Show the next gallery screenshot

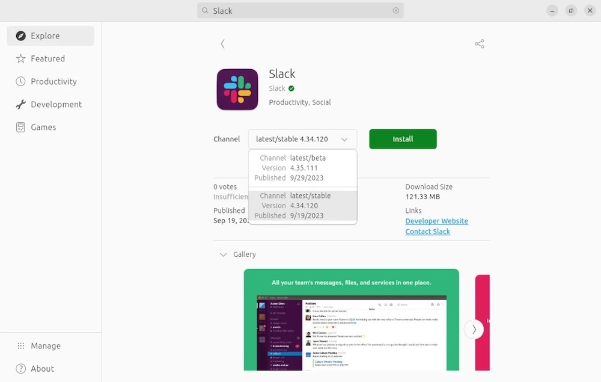point(474,329)
